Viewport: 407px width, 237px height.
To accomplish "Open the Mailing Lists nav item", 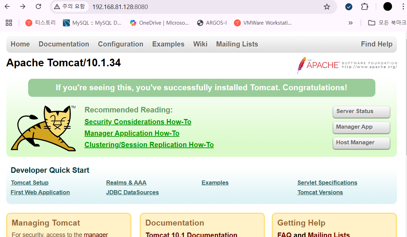I will pyautogui.click(x=237, y=44).
